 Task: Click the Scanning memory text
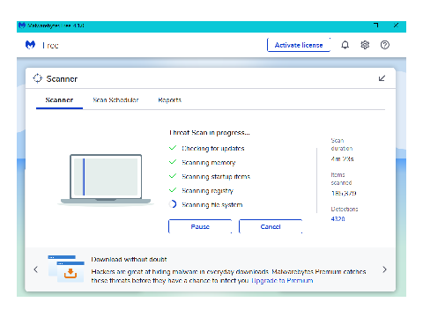(209, 163)
